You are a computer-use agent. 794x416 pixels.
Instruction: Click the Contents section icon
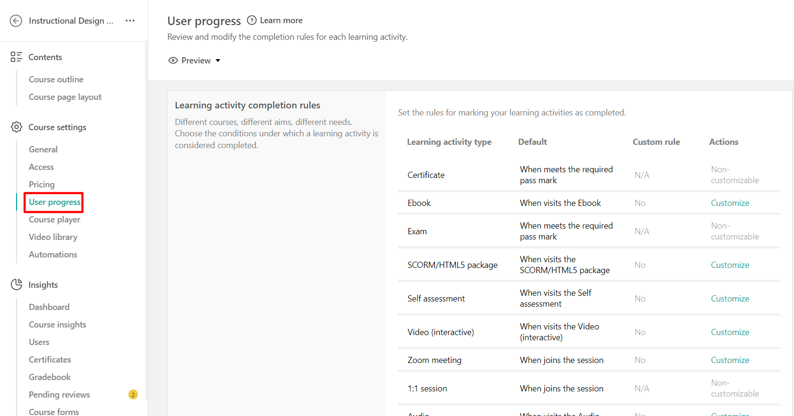[17, 57]
